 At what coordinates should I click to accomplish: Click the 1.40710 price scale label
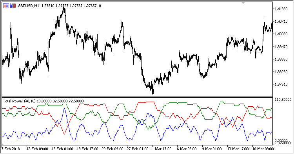point(281,21)
